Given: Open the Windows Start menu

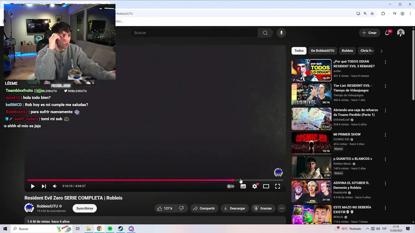Looking at the screenshot, I should pos(5,229).
